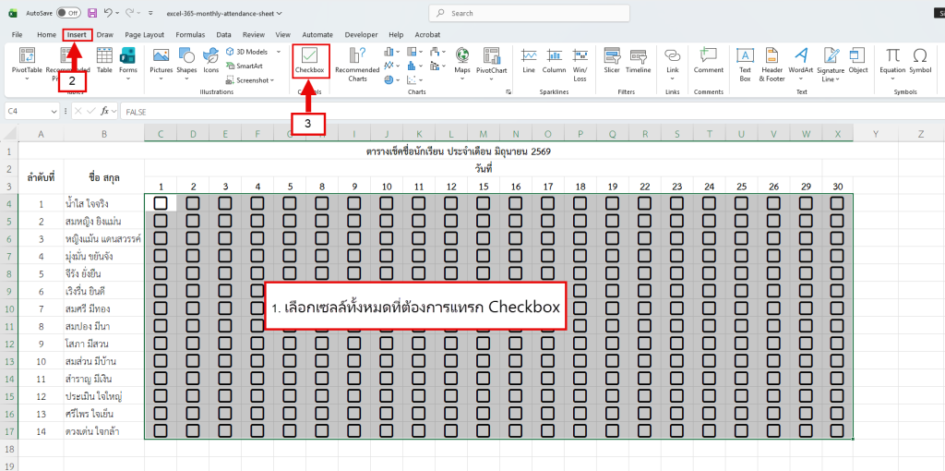
Task: Open Customize Quick Access Toolbar menu
Action: [150, 13]
